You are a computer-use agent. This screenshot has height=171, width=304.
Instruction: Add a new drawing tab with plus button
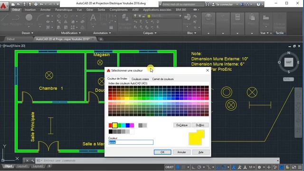[101, 39]
